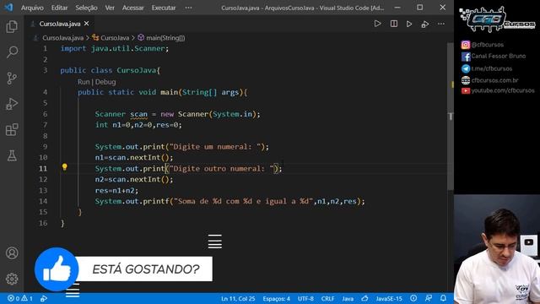Click the VS Code logo icon
Screen dimensions: 540x304
pos(8,8)
